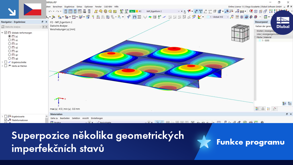Select the uZ radio button

pos(9,47)
